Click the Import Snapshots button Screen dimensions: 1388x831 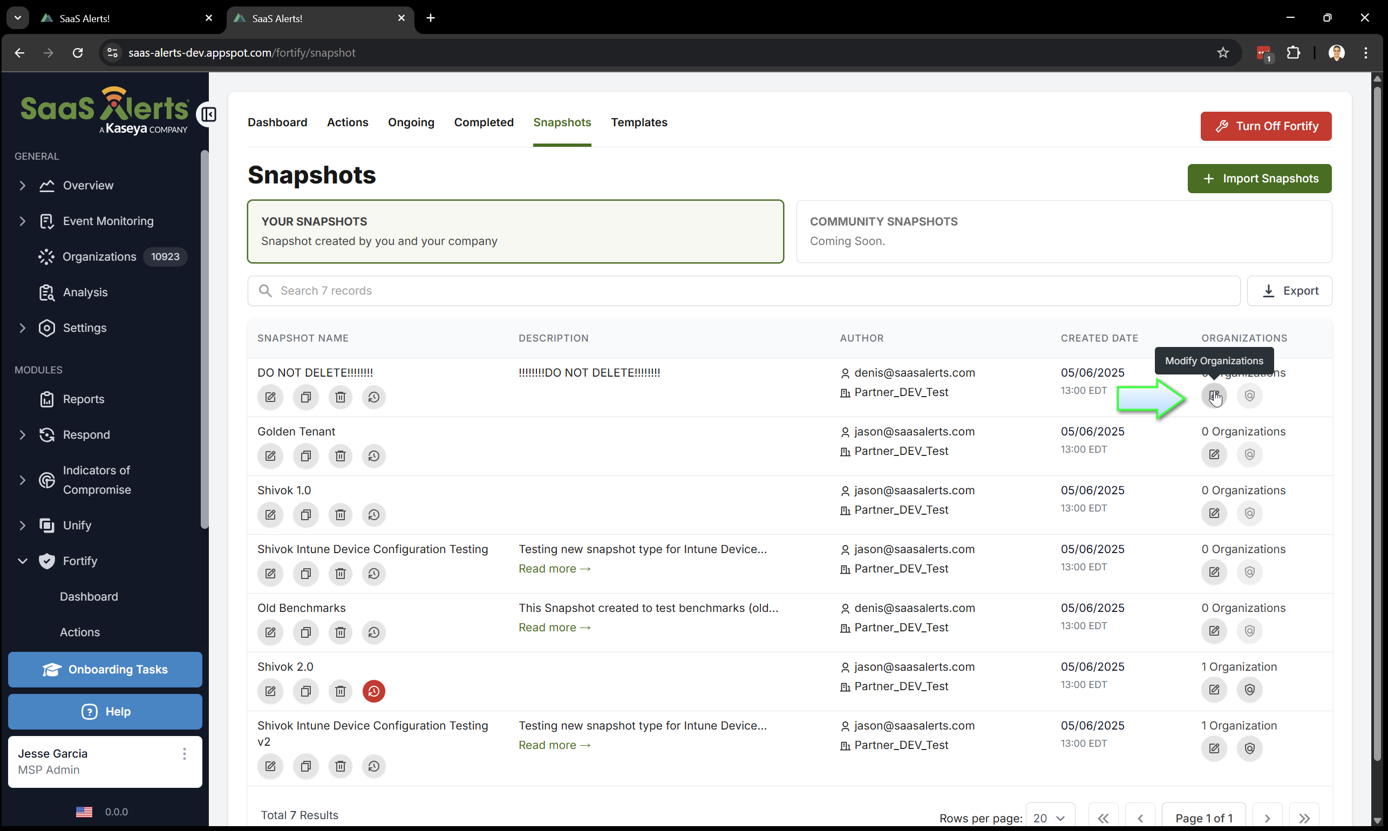pos(1258,179)
